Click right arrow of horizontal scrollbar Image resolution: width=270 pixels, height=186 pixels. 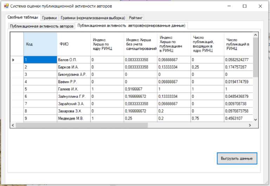tap(250, 125)
